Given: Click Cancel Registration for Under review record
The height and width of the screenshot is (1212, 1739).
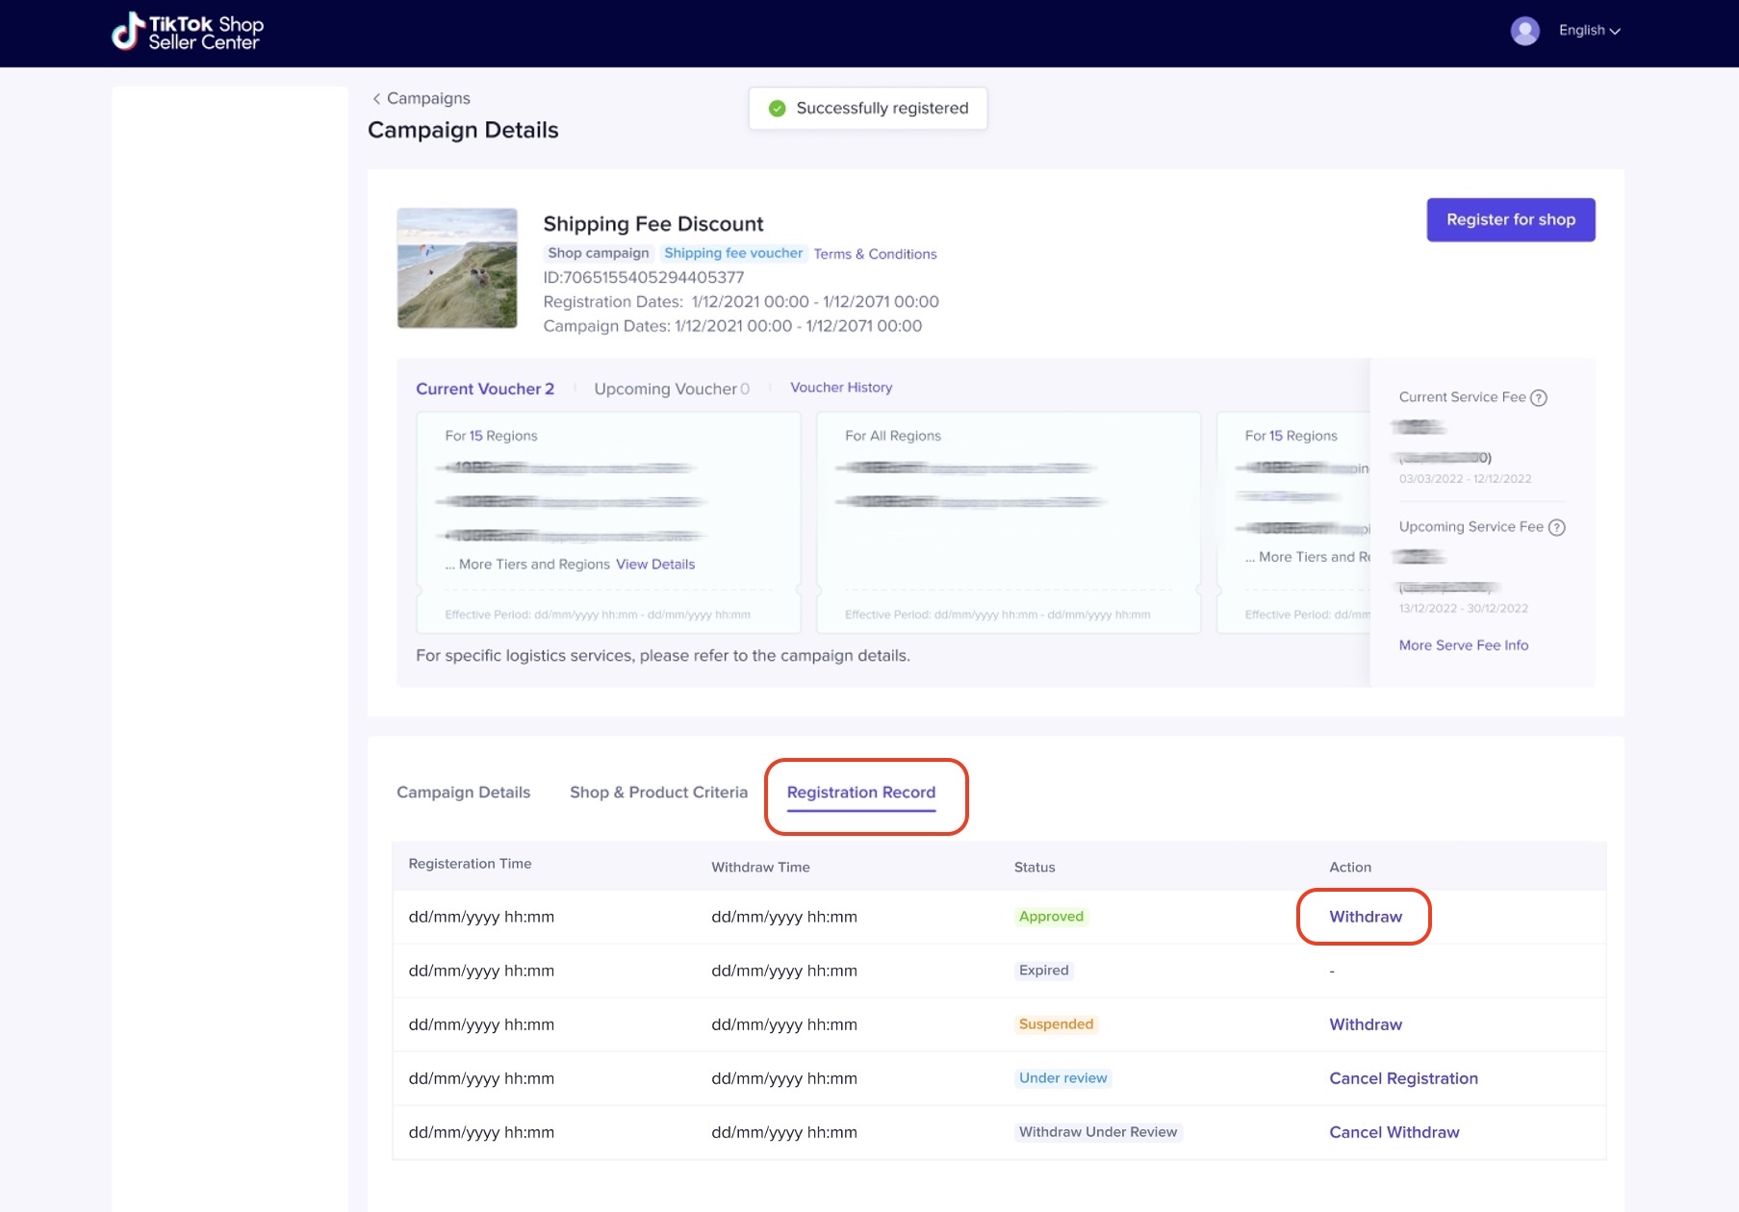Looking at the screenshot, I should coord(1402,1079).
